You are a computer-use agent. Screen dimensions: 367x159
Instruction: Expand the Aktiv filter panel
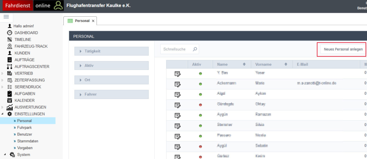(x=111, y=66)
